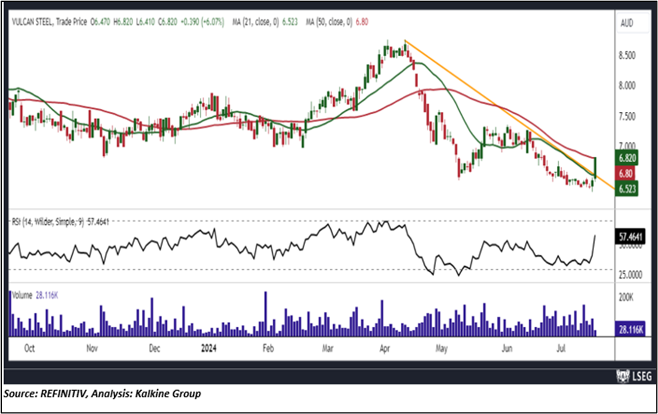Click the Apr label on time axis

point(385,349)
